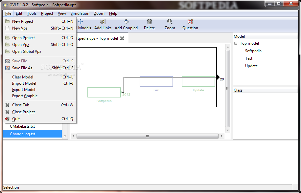
Task: Click canvas scrollbar down arrow
Action: pyautogui.click(x=228, y=130)
